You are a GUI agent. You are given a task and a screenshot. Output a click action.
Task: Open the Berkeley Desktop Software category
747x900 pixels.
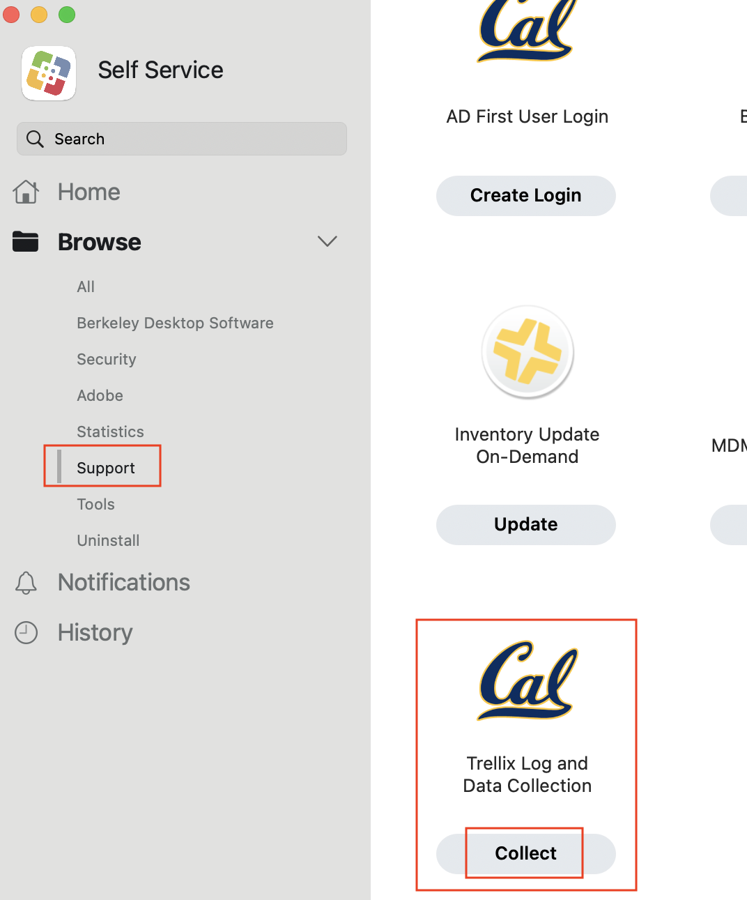pyautogui.click(x=175, y=323)
